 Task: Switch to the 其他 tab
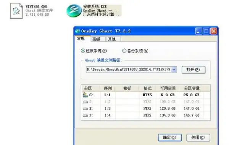(x=113, y=39)
